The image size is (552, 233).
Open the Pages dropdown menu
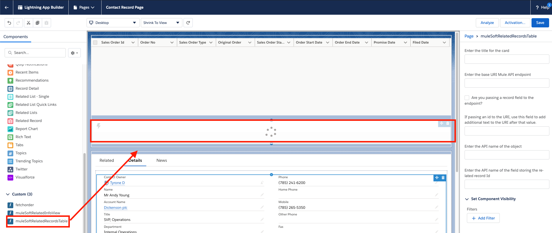(84, 7)
